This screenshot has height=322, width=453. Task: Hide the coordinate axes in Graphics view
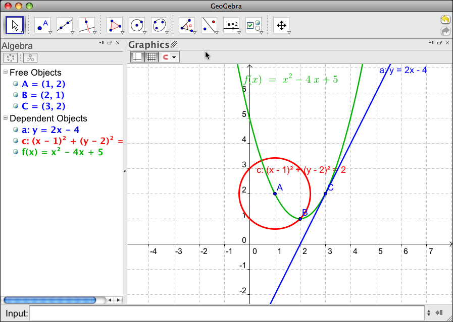click(137, 56)
